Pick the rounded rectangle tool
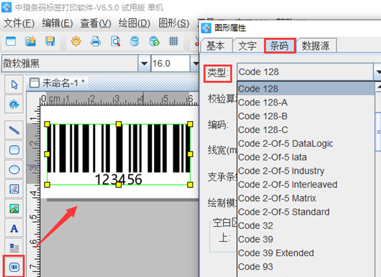Image resolution: width=381 pixels, height=277 pixels. (x=14, y=150)
